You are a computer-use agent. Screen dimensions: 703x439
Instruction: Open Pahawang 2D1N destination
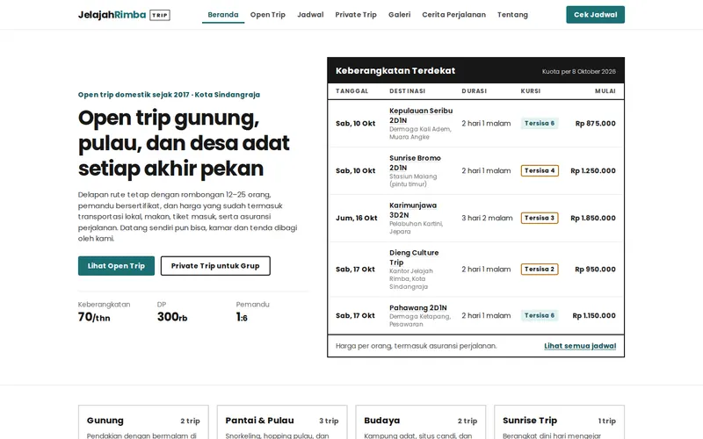pos(418,308)
